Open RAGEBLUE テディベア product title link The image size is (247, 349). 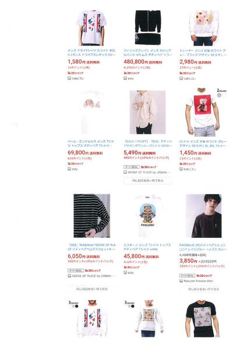point(203,247)
